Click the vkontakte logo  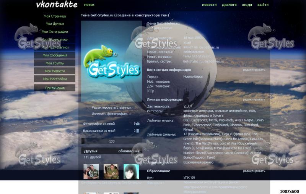point(57,5)
